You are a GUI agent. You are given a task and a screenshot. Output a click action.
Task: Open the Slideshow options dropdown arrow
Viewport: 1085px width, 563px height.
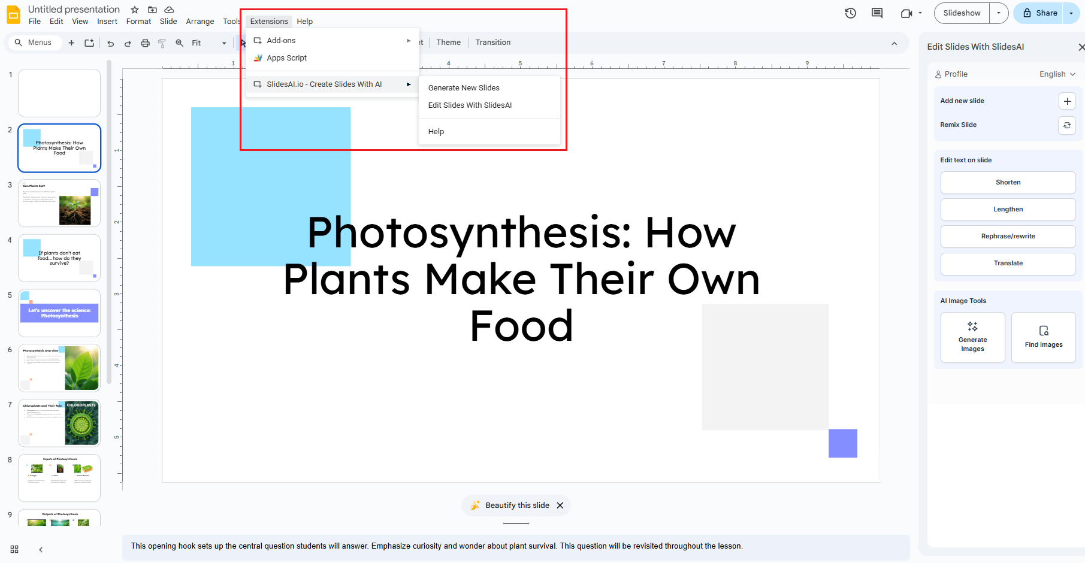[x=999, y=13]
